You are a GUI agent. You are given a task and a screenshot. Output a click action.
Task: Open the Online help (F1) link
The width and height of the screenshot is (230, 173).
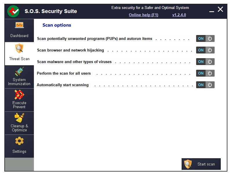pyautogui.click(x=143, y=15)
